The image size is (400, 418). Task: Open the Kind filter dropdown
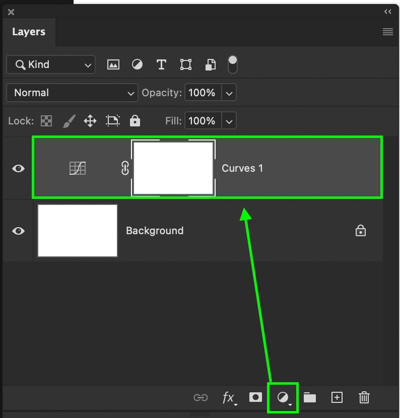coord(51,64)
